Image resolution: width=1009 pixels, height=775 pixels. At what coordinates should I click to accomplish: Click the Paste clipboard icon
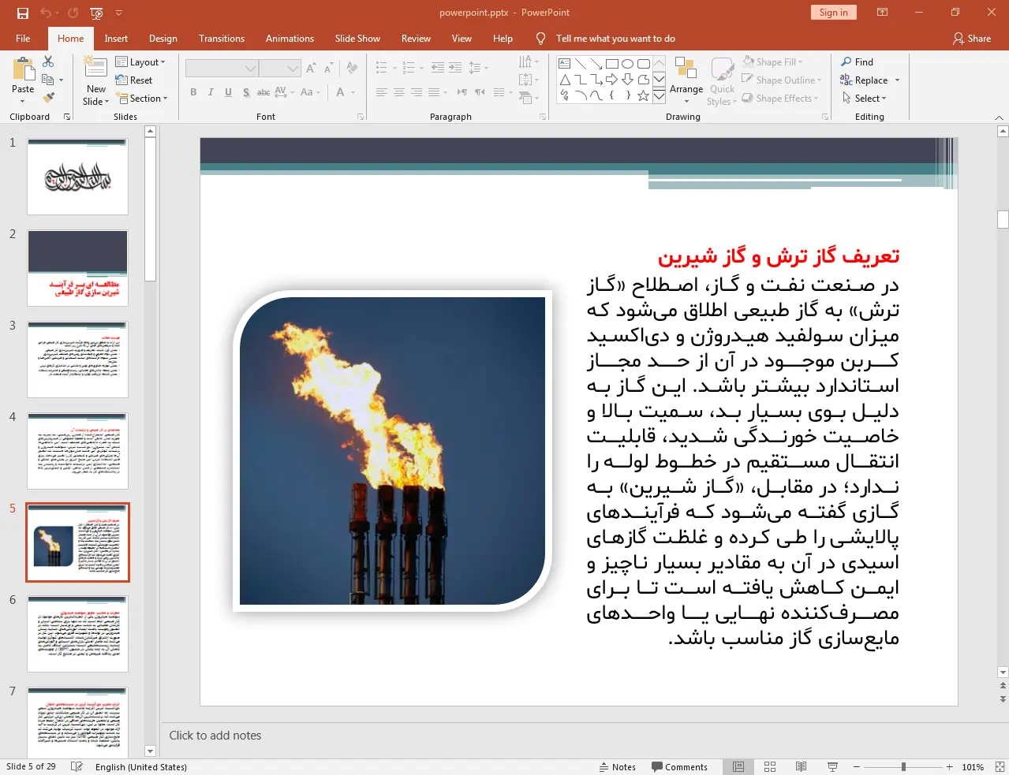coord(23,70)
